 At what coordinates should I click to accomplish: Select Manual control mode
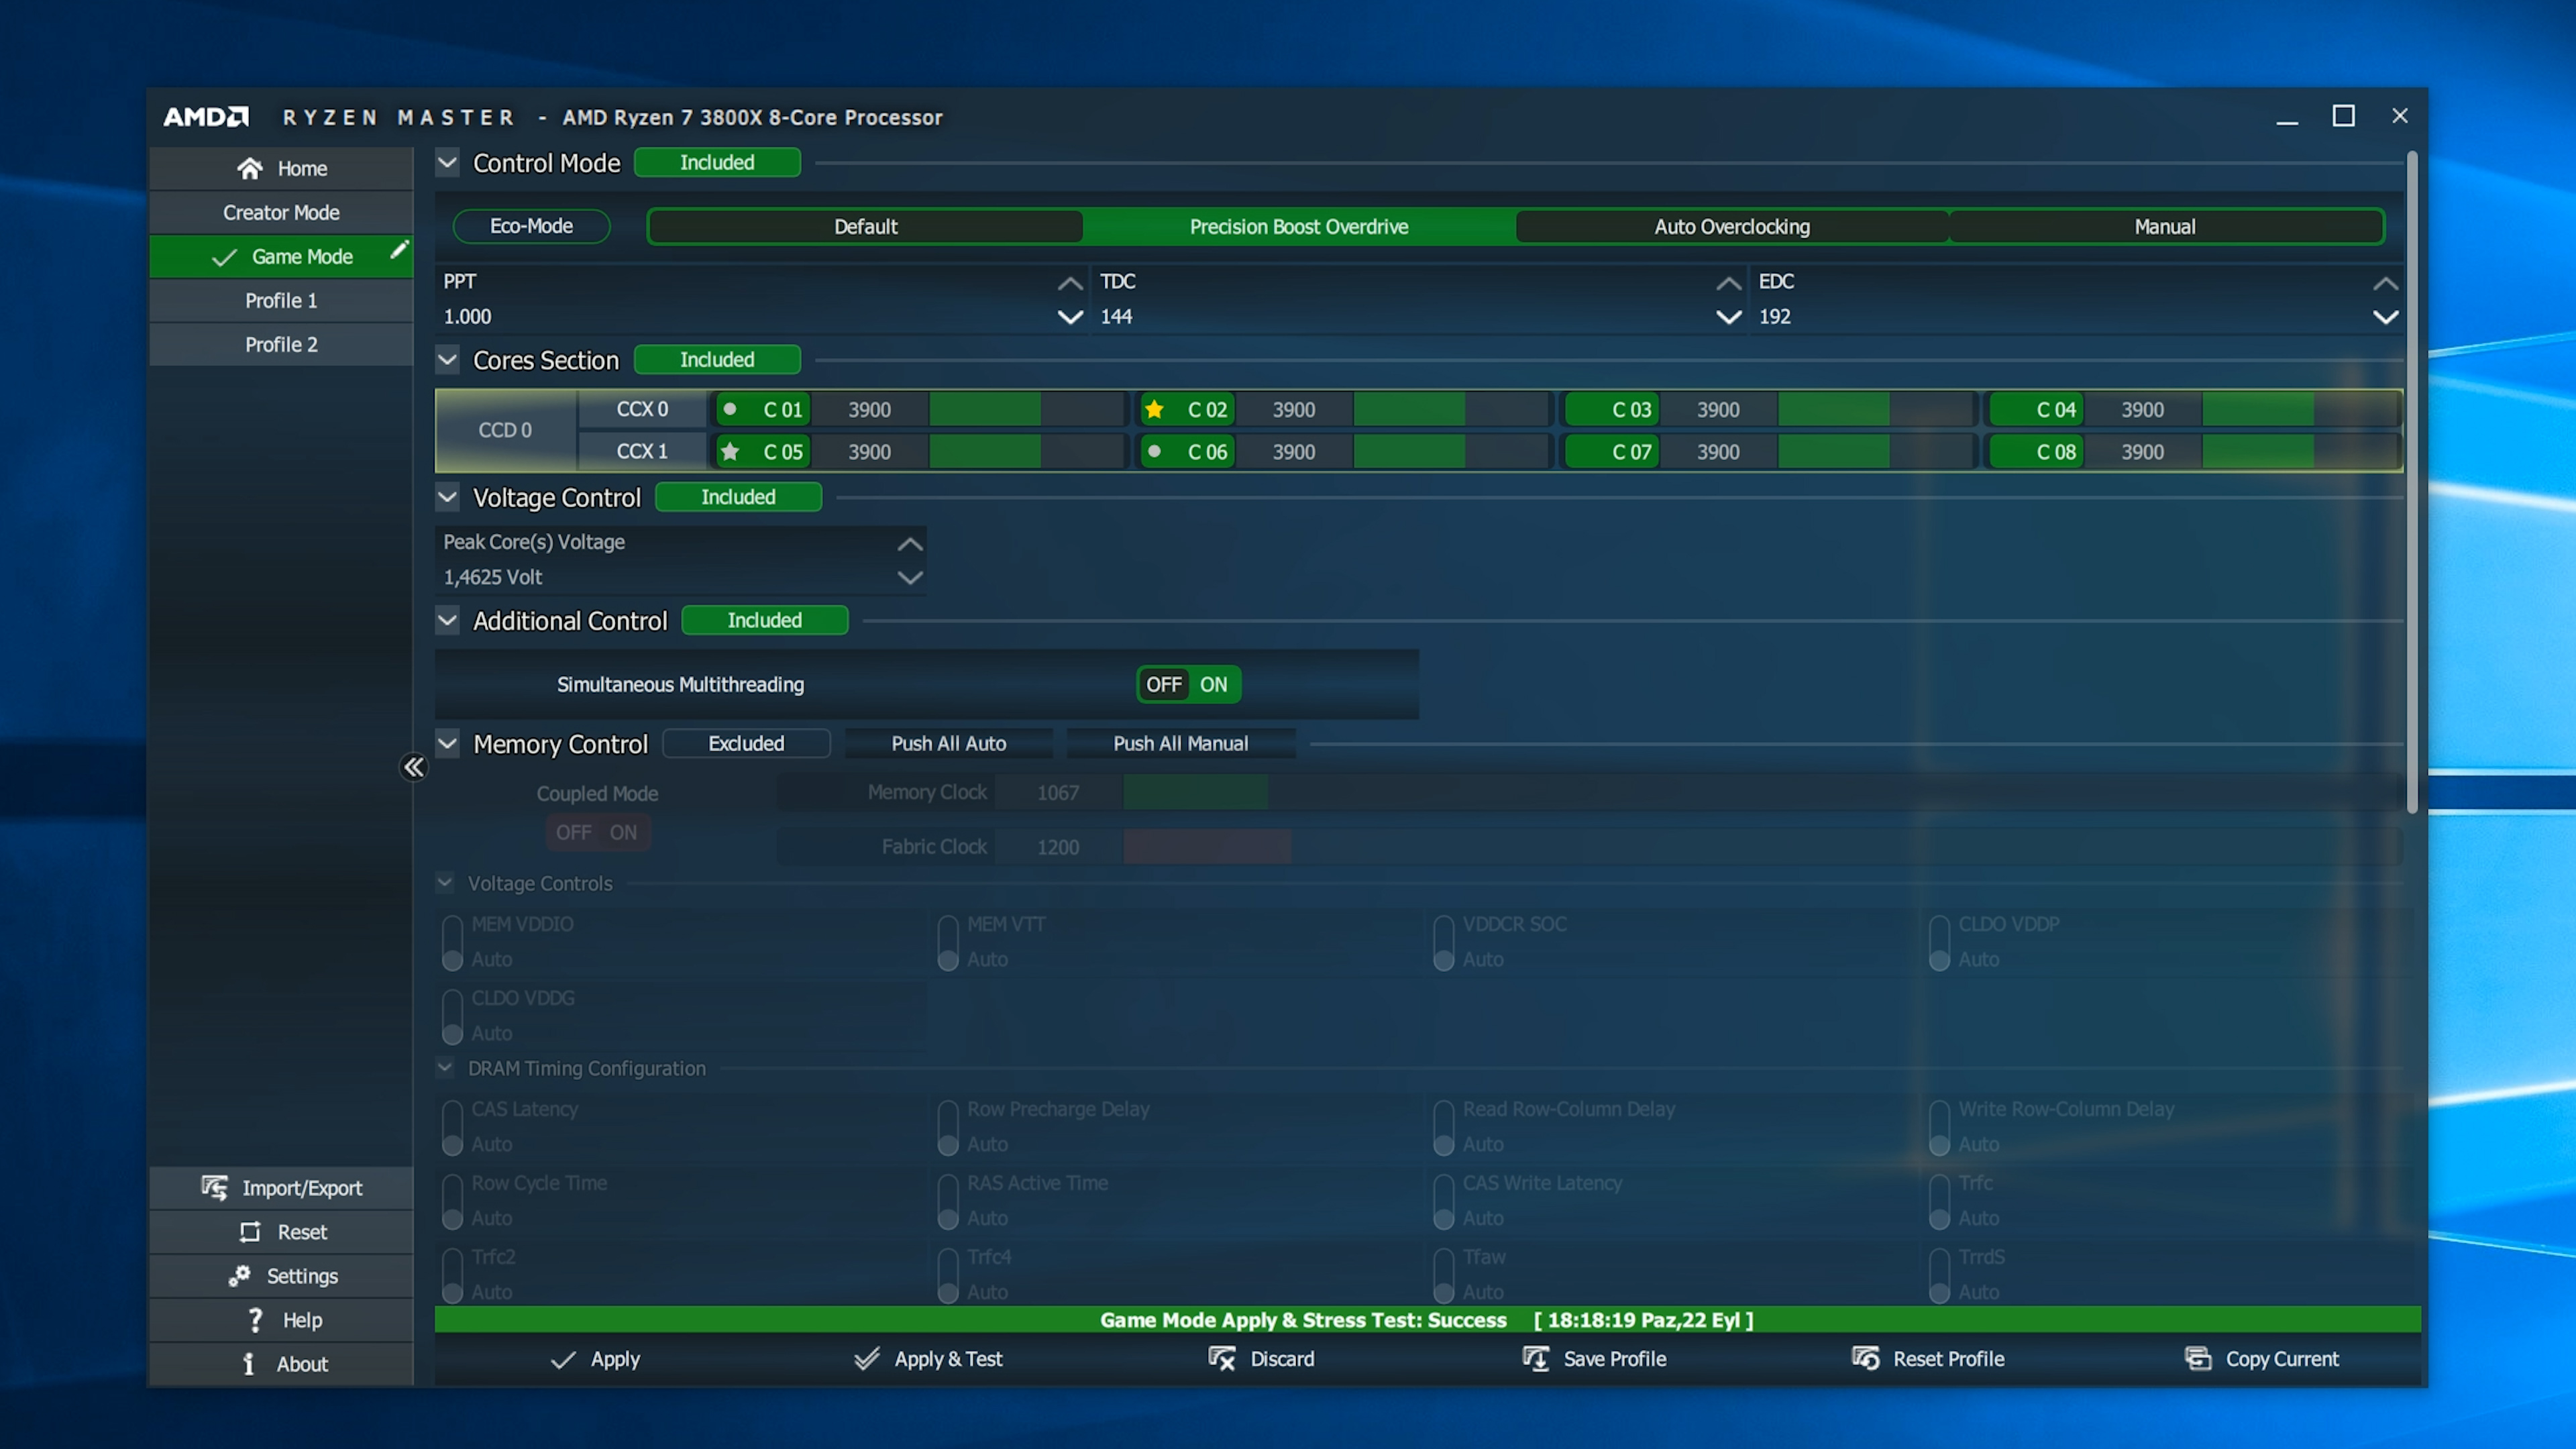pyautogui.click(x=2165, y=226)
